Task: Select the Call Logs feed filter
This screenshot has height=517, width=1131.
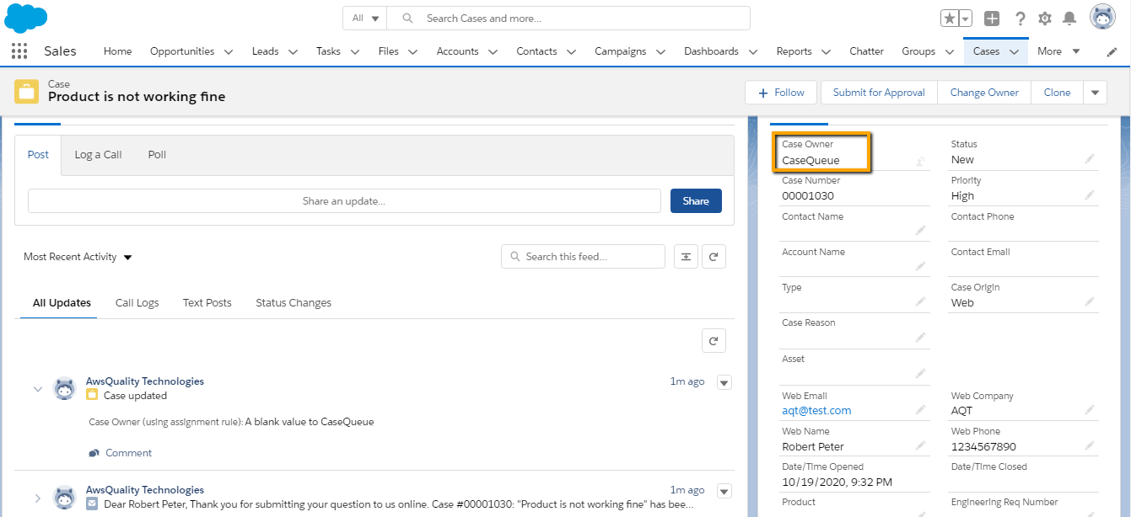Action: [137, 303]
